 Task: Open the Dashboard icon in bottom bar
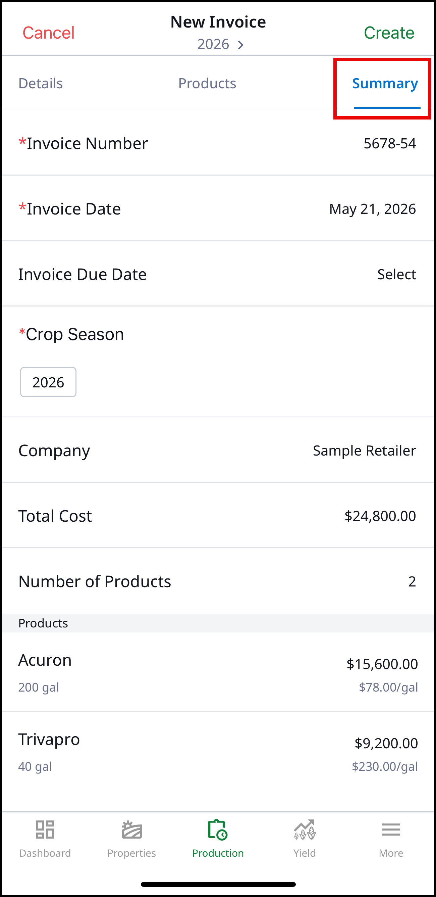pos(45,830)
